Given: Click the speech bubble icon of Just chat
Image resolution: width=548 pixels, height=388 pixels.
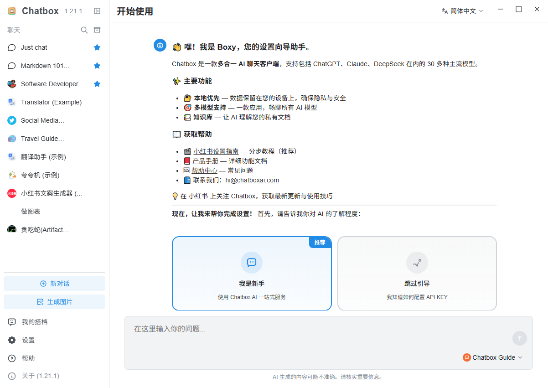Looking at the screenshot, I should (x=12, y=47).
